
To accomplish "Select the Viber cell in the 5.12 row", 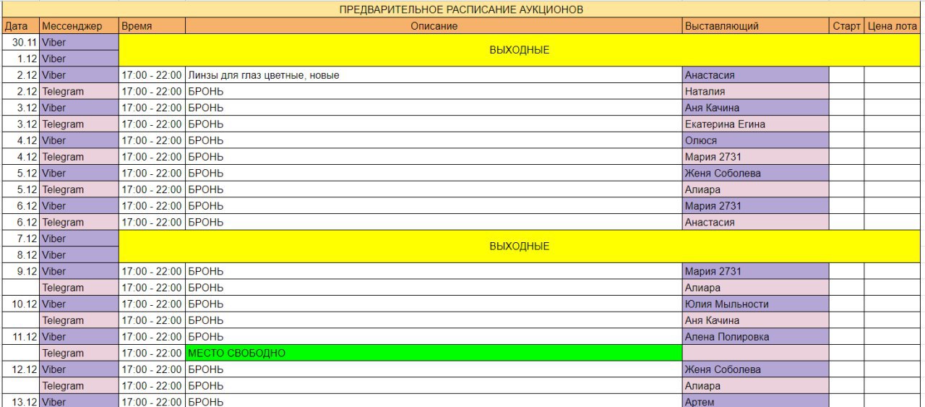I will coord(79,173).
